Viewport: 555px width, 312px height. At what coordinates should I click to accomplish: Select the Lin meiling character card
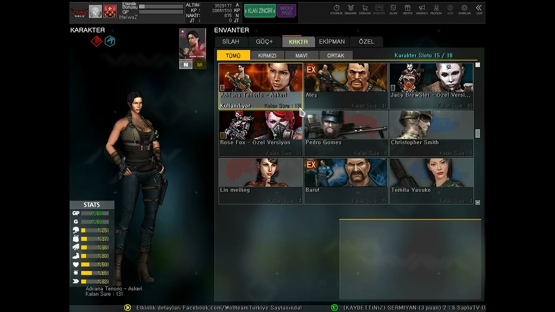(261, 181)
